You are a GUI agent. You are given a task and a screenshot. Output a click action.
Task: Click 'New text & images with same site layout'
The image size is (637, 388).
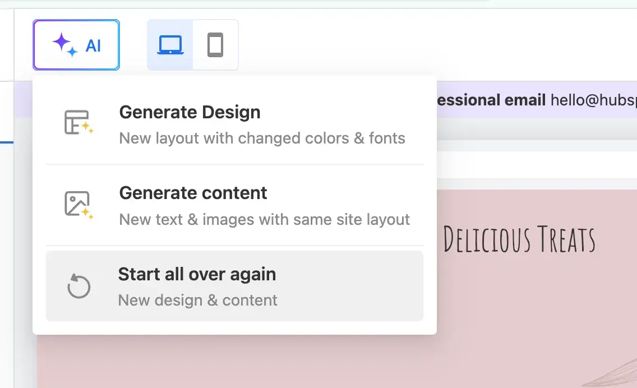coord(264,219)
